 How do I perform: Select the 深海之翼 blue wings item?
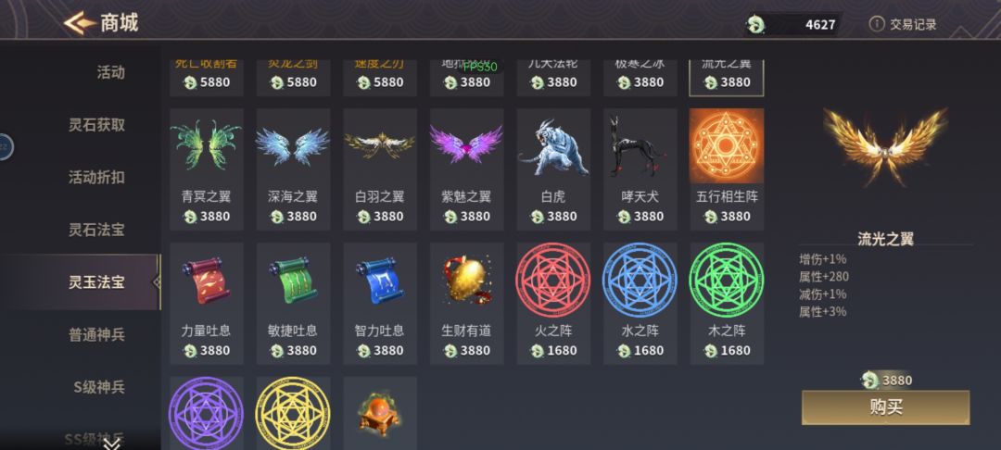(293, 169)
